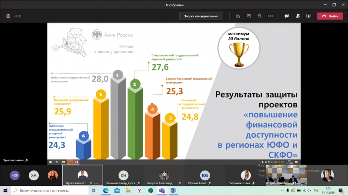This screenshot has width=348, height=195.
Task: Minimize the Teams meeting window
Action: (325, 5)
